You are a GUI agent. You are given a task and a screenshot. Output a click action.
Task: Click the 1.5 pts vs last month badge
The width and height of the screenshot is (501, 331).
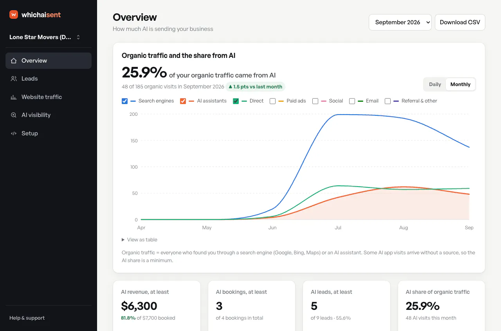pyautogui.click(x=256, y=87)
